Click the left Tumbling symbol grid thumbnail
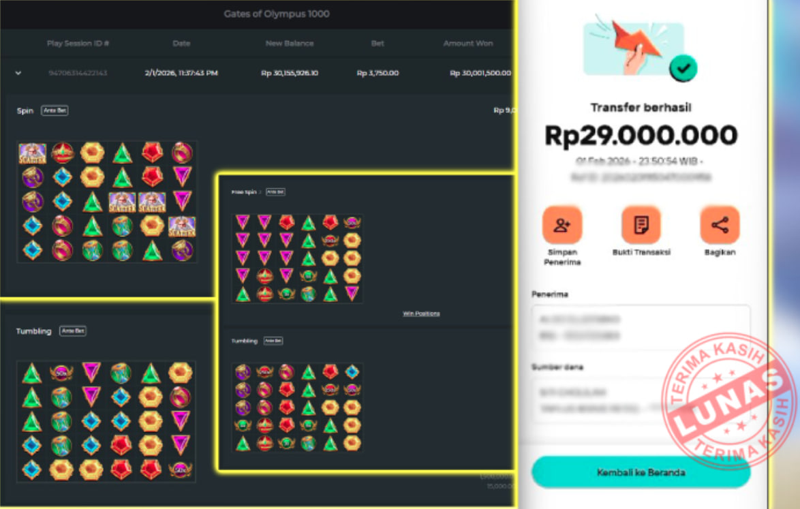800x509 pixels. click(x=106, y=421)
